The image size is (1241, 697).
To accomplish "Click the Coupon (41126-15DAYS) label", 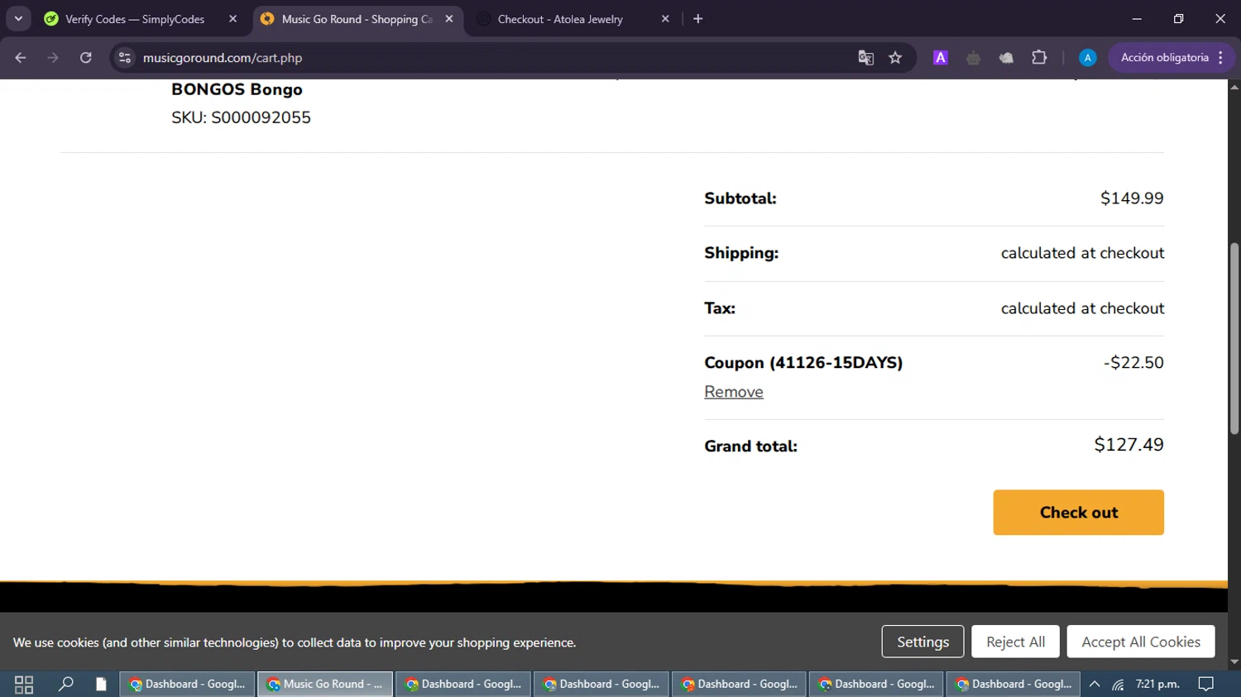I will coord(803,363).
